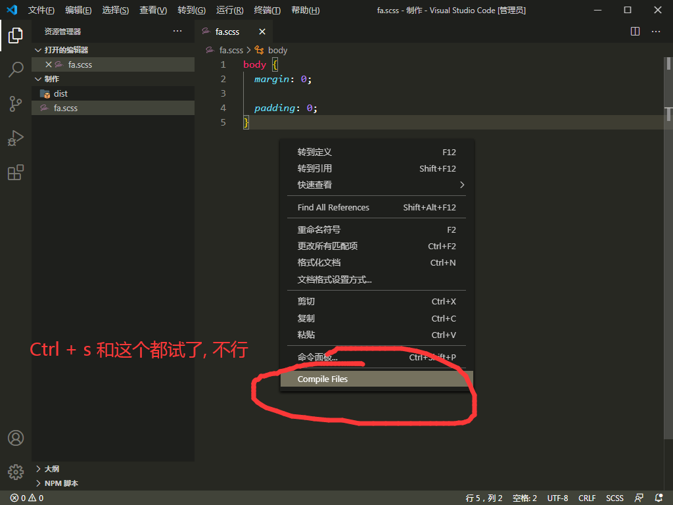Click the padding property on line 4
Viewport: 673px width, 505px height.
click(x=275, y=108)
